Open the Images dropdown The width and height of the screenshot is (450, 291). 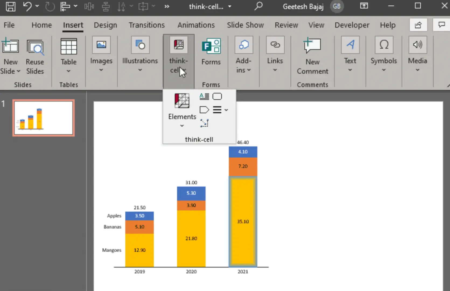tap(101, 70)
